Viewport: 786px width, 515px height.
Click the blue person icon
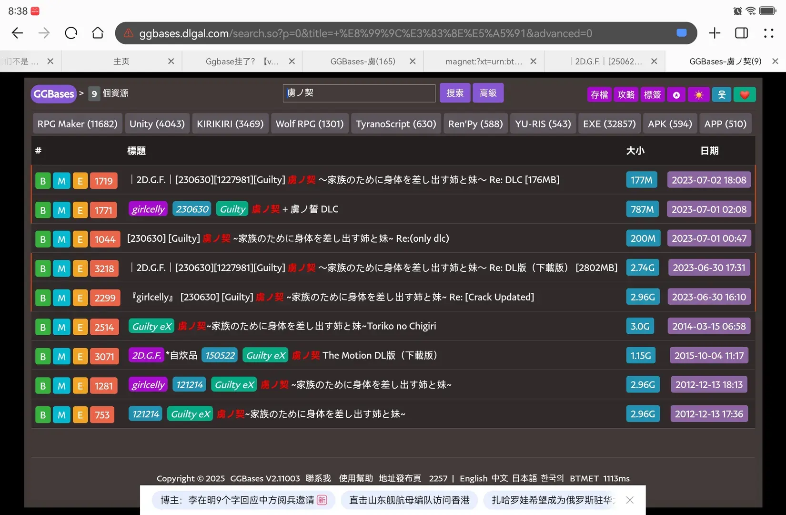(x=722, y=95)
